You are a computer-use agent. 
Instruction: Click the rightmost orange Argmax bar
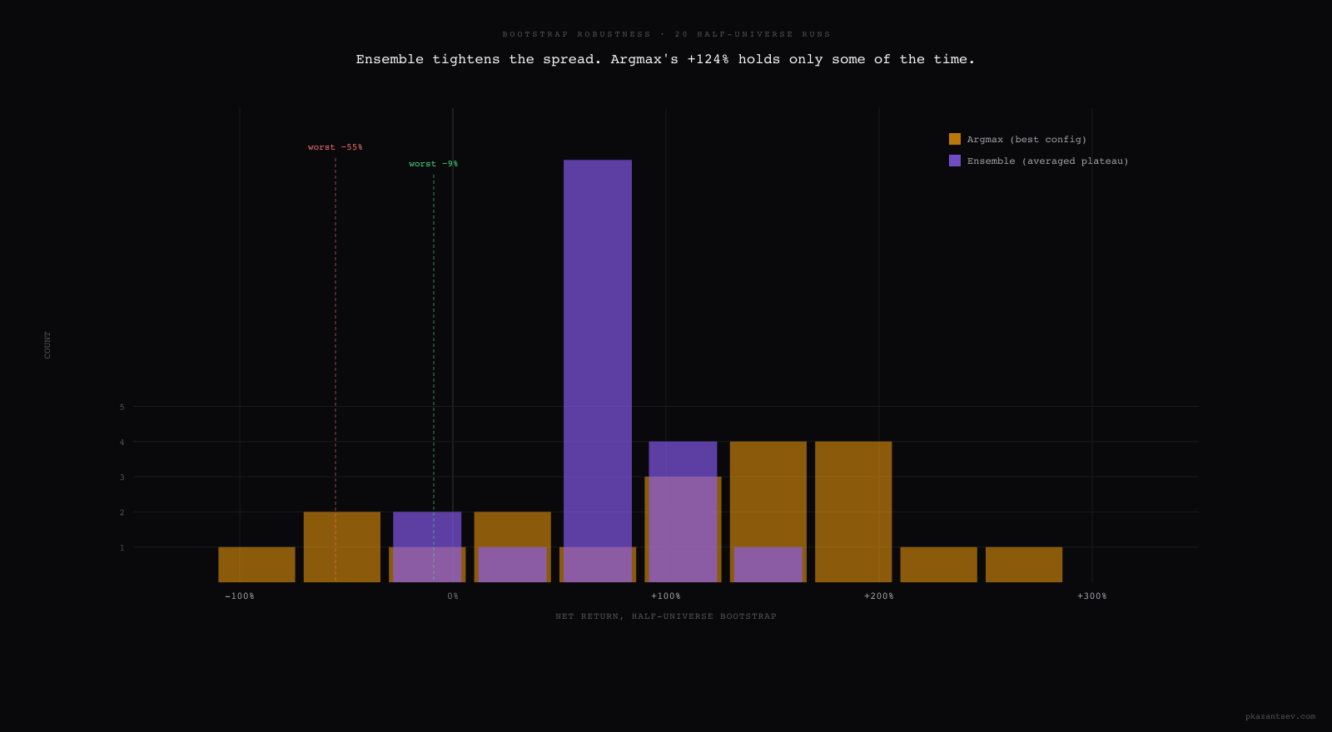(x=1024, y=565)
